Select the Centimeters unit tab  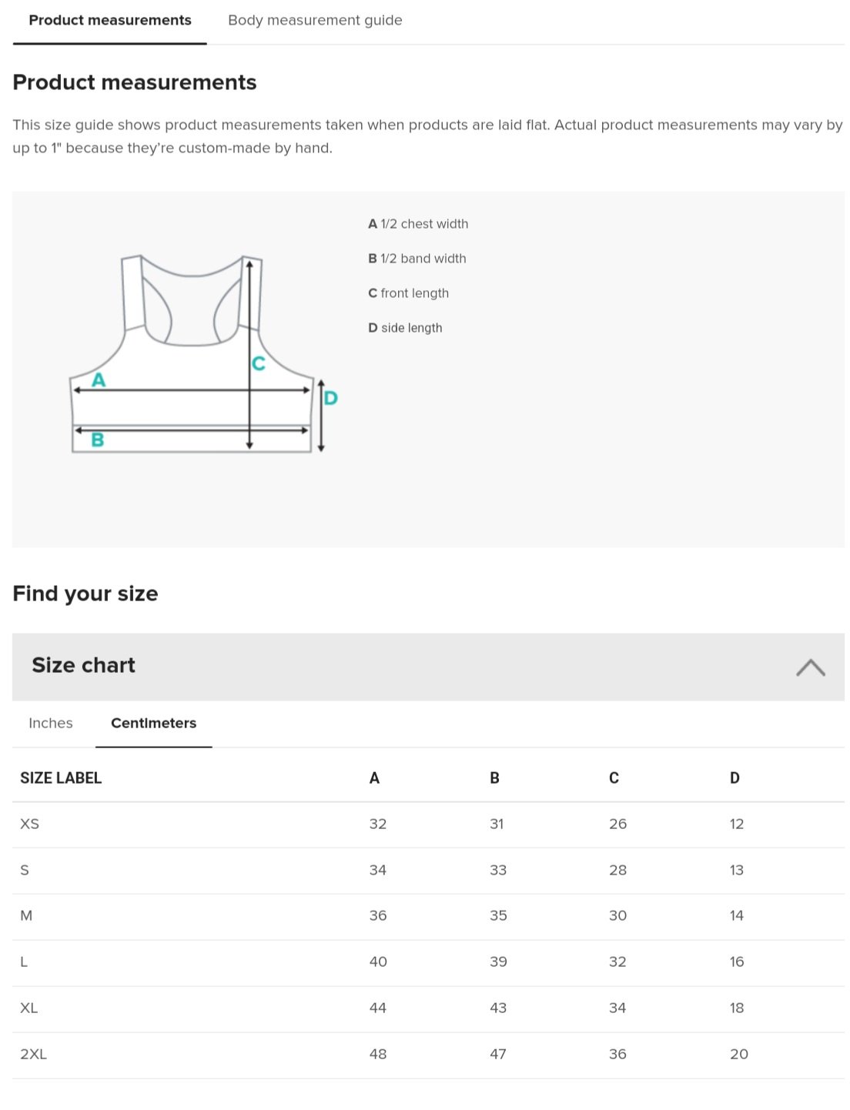tap(153, 724)
